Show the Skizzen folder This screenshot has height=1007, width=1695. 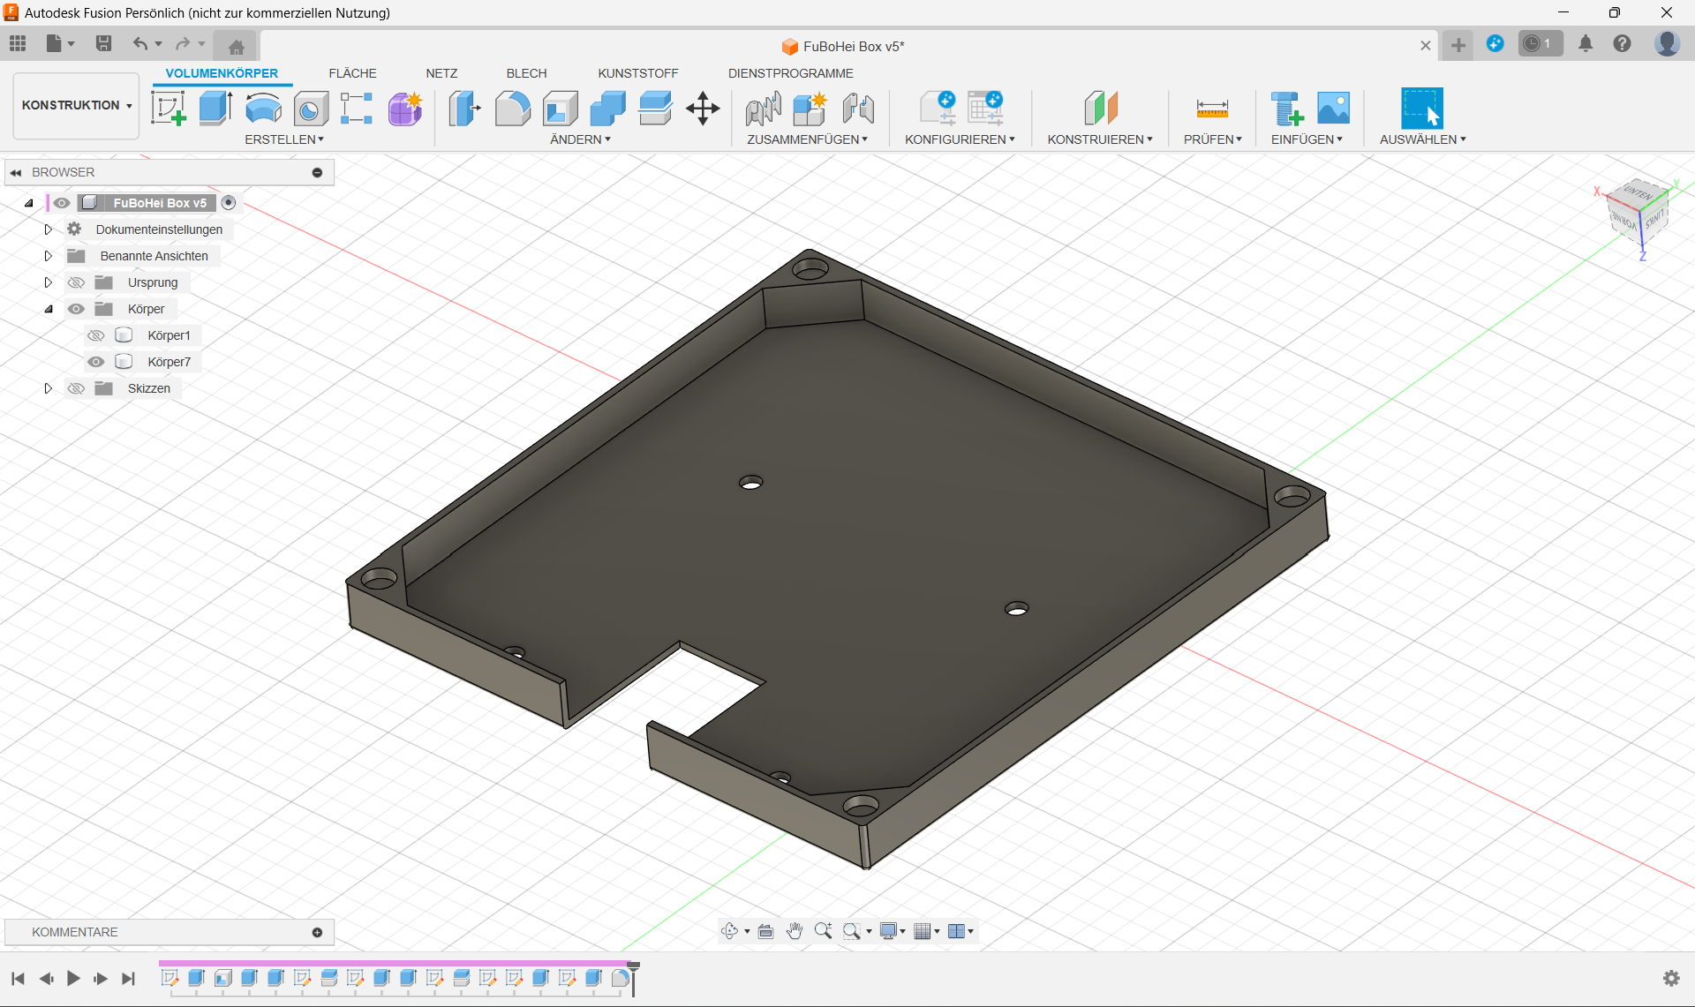tap(76, 388)
